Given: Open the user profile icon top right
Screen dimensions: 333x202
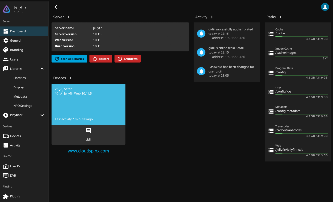Looking at the screenshot, I should click(x=325, y=7).
